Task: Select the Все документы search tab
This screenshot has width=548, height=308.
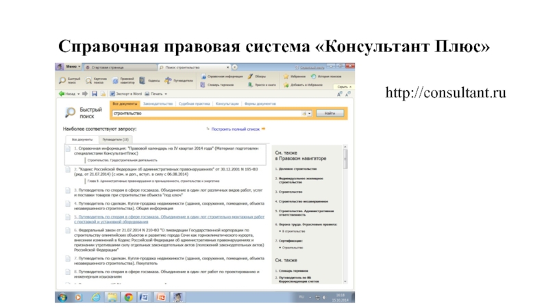Action: click(x=125, y=104)
